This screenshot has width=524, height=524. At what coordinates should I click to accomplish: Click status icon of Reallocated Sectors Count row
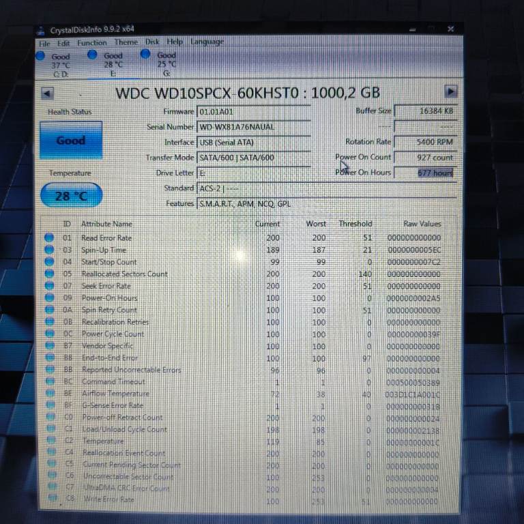click(49, 274)
